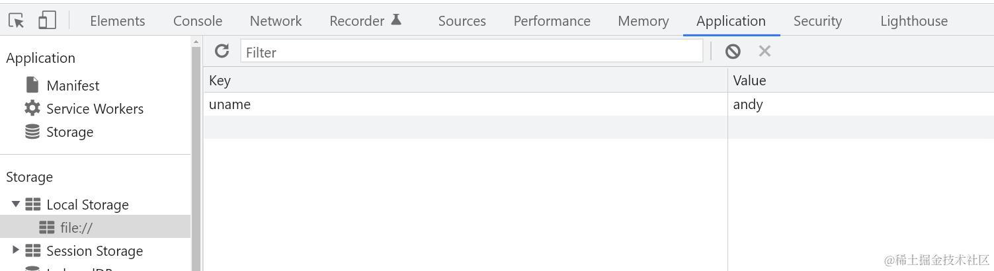994x271 pixels.
Task: Switch to the Console tab
Action: click(x=197, y=20)
